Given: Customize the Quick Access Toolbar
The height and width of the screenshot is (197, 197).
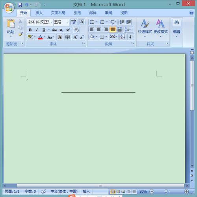Looking at the screenshot, I should pyautogui.click(x=45, y=5).
